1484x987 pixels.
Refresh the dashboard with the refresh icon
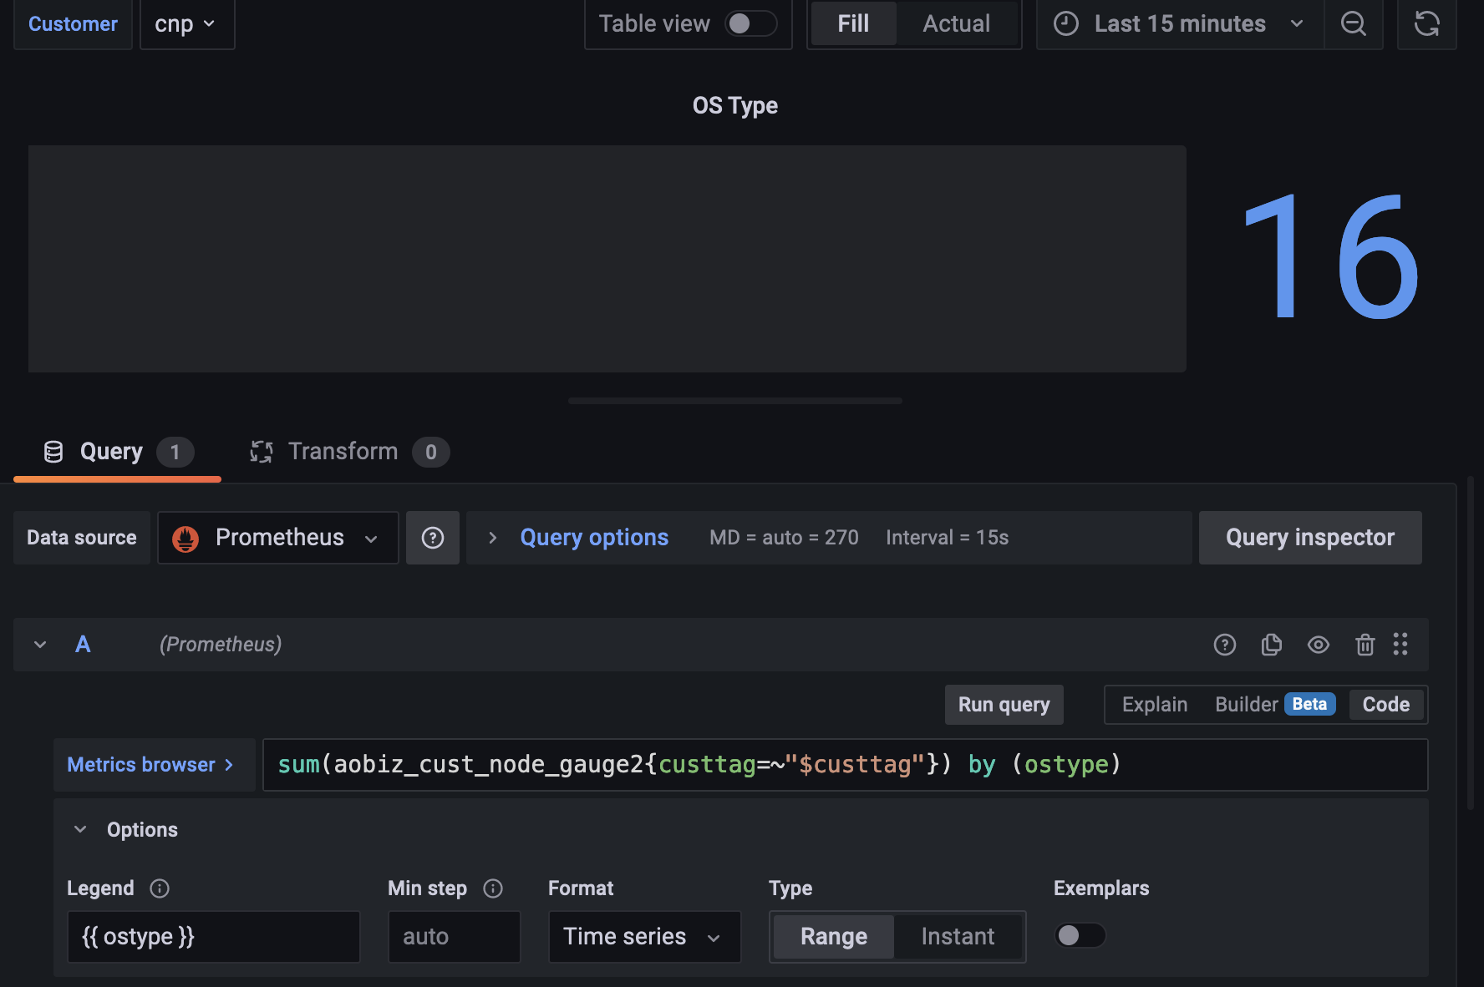(x=1426, y=23)
